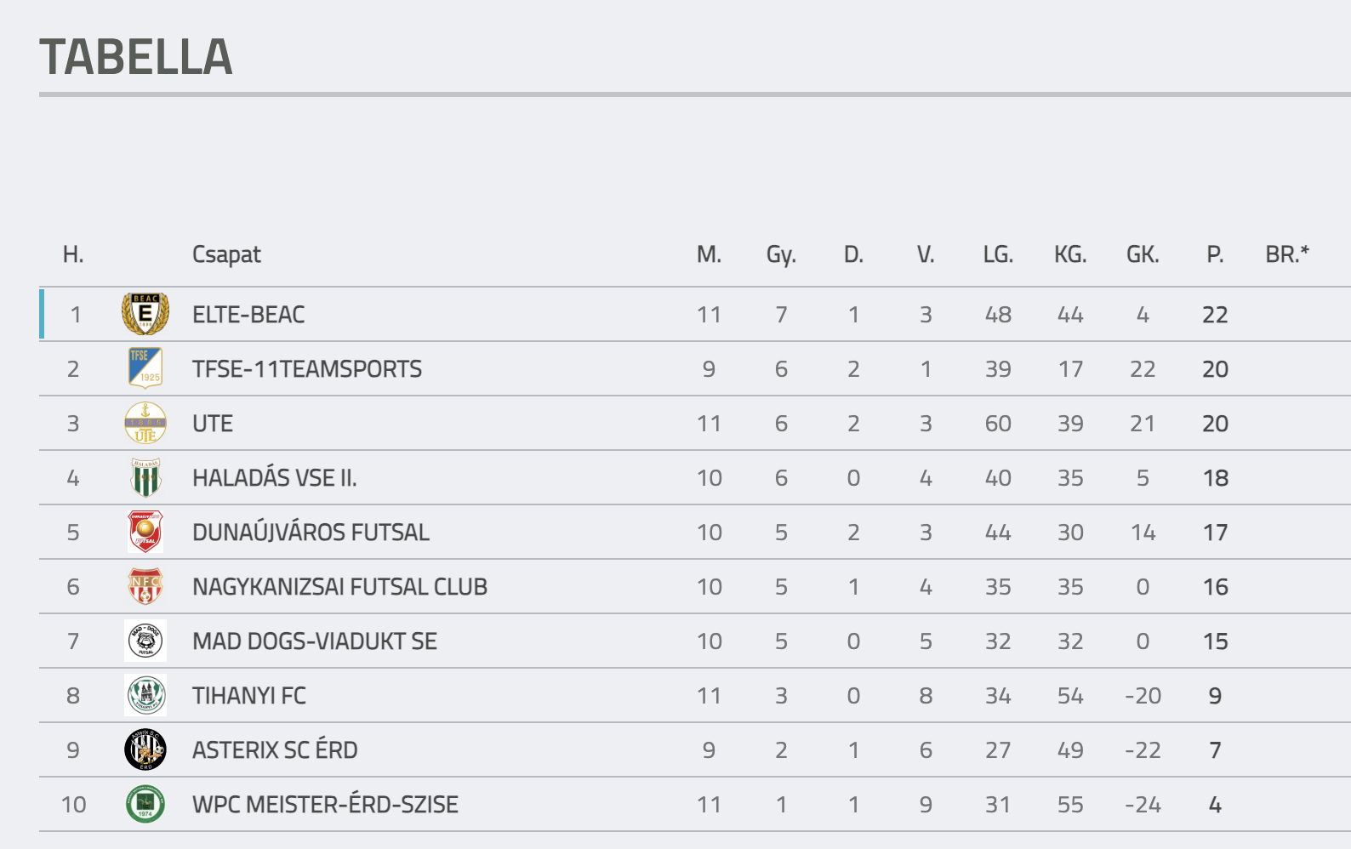Click the WPC Meister green round badge
This screenshot has width=1351, height=849.
click(145, 804)
